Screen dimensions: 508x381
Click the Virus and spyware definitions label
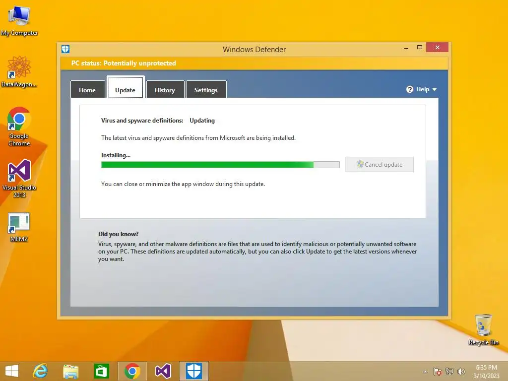pos(142,121)
